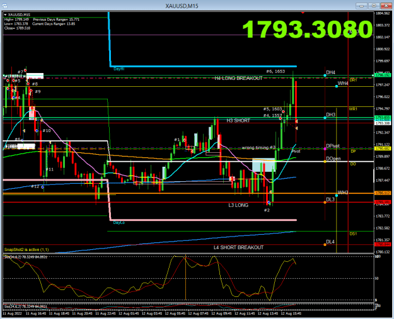Click the small 'Pivot' label near cyan average
The height and width of the screenshot is (319, 394).
(x=296, y=152)
